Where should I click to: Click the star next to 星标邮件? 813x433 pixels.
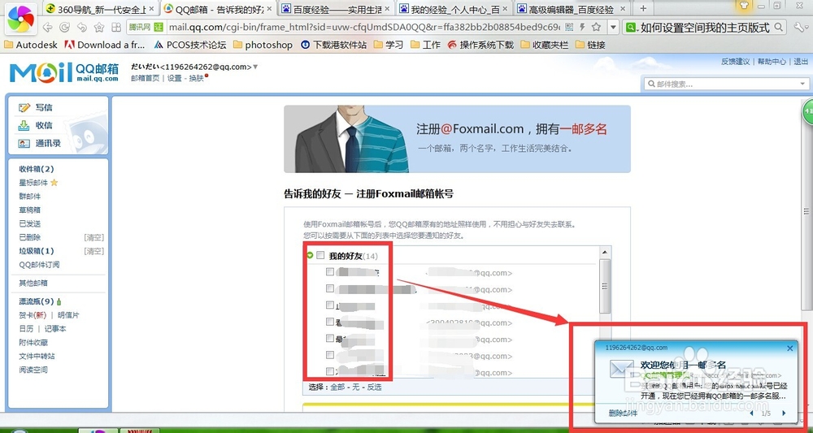(x=54, y=183)
